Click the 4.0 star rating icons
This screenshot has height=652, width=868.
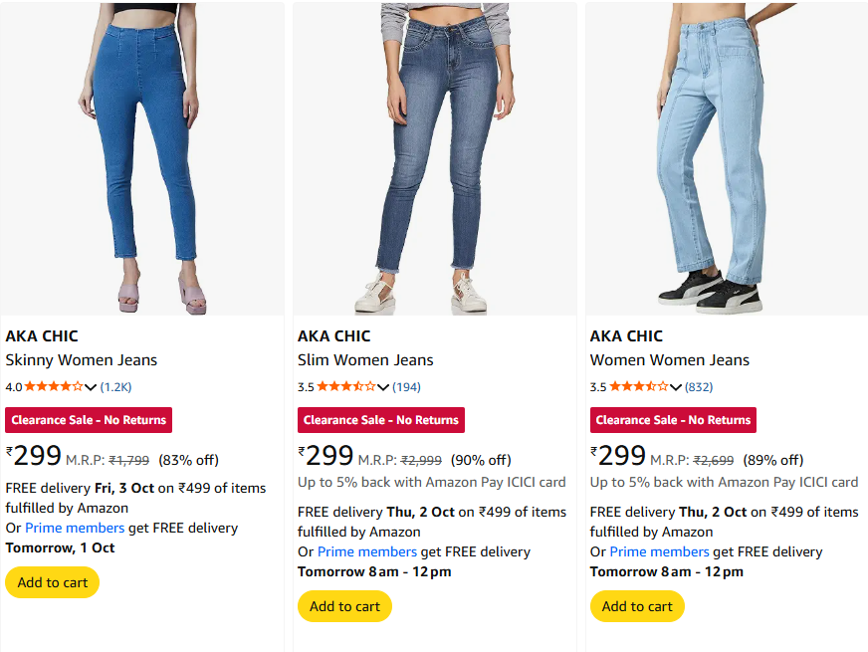54,386
